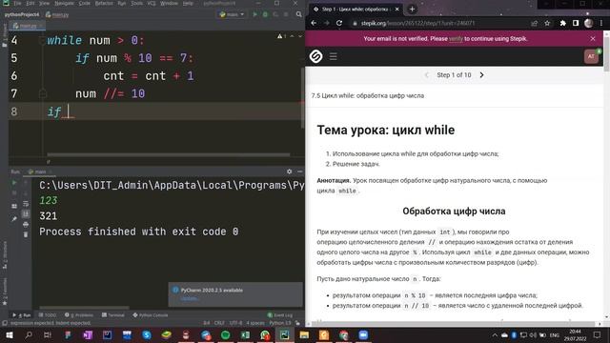
Task: Open OneNote from the taskbar
Action: coord(88,334)
